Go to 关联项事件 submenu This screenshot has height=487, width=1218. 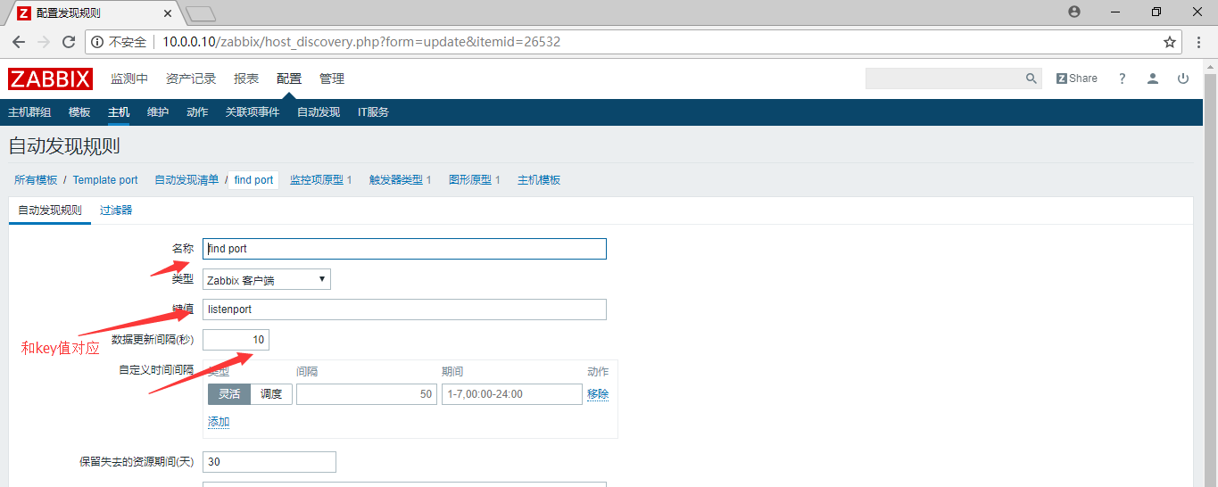tap(253, 112)
